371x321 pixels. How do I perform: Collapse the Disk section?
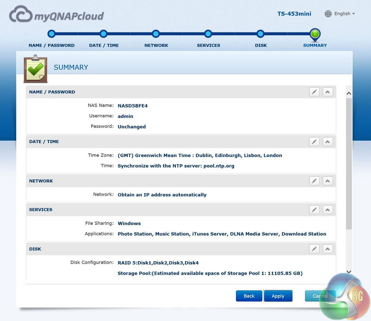(328, 249)
